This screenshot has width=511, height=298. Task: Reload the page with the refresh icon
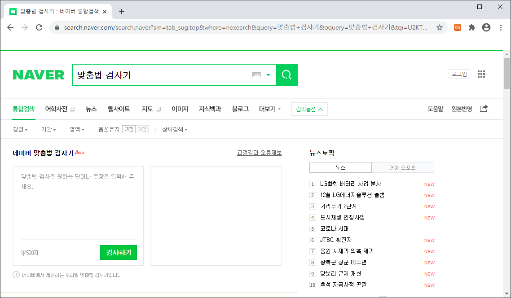click(39, 27)
